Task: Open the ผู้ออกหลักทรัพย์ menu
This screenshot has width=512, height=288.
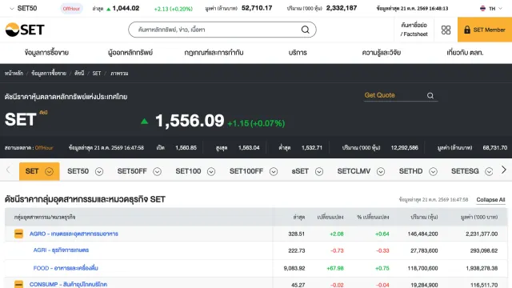Action: pos(130,53)
